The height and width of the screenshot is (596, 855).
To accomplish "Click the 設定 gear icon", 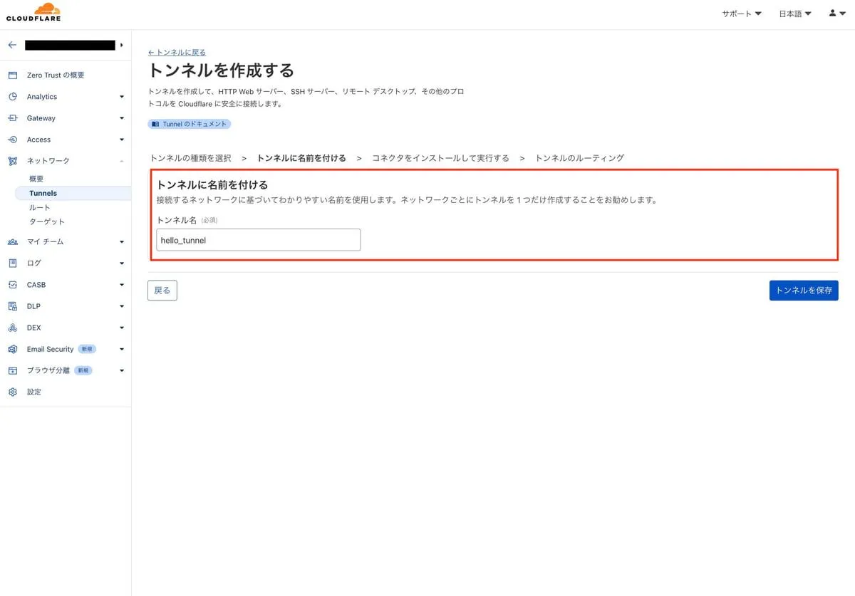I will tap(12, 392).
